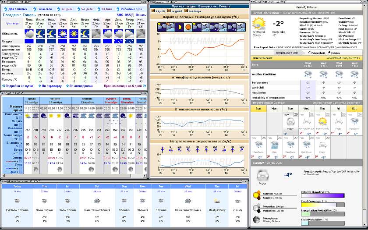Screen dimensions: 368x230
Task: Open the 'Магнитные бури' section
Action: pyautogui.click(x=131, y=9)
